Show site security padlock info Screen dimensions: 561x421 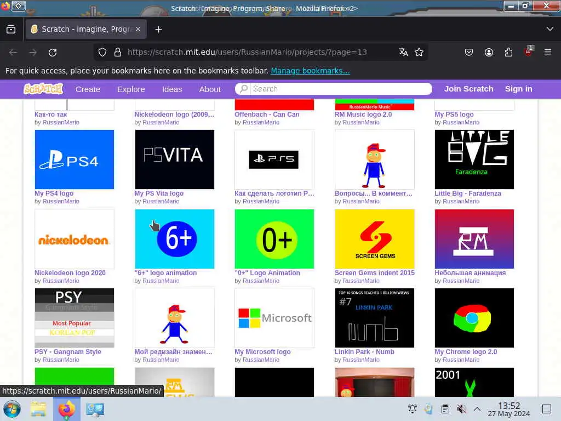pyautogui.click(x=118, y=52)
